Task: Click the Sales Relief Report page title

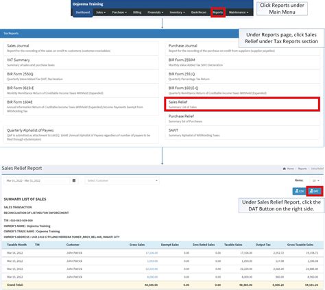Action: click(22, 168)
